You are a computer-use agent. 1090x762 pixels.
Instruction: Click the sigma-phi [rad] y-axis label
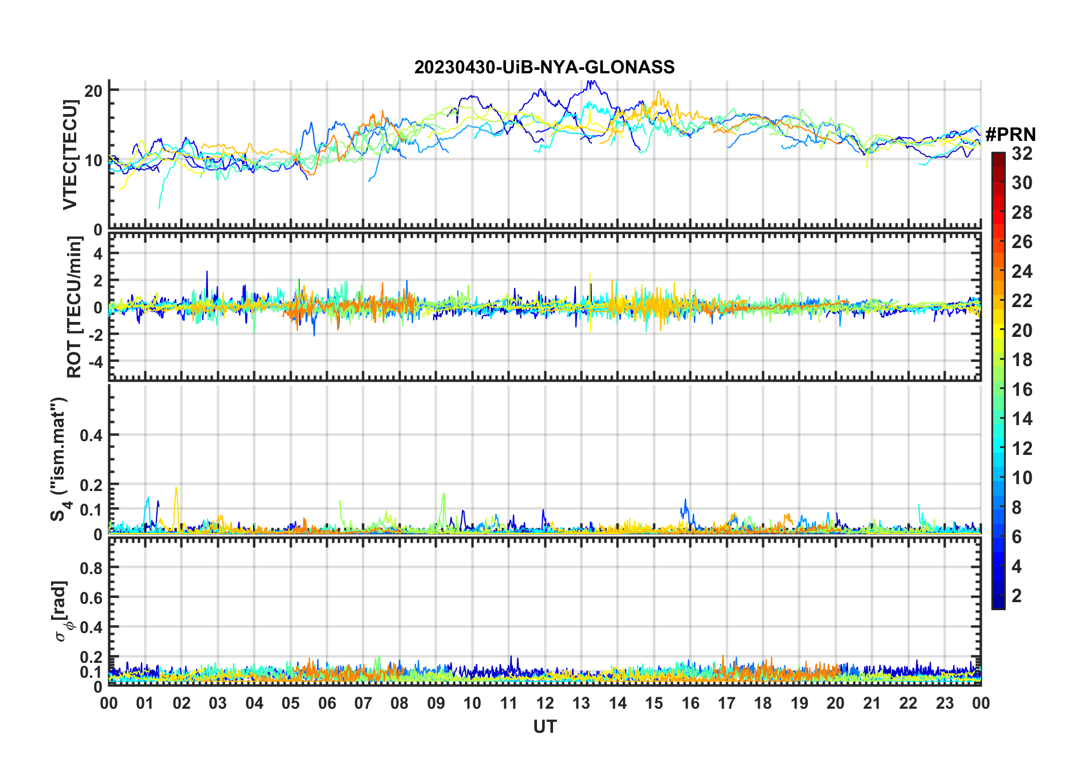[62, 611]
